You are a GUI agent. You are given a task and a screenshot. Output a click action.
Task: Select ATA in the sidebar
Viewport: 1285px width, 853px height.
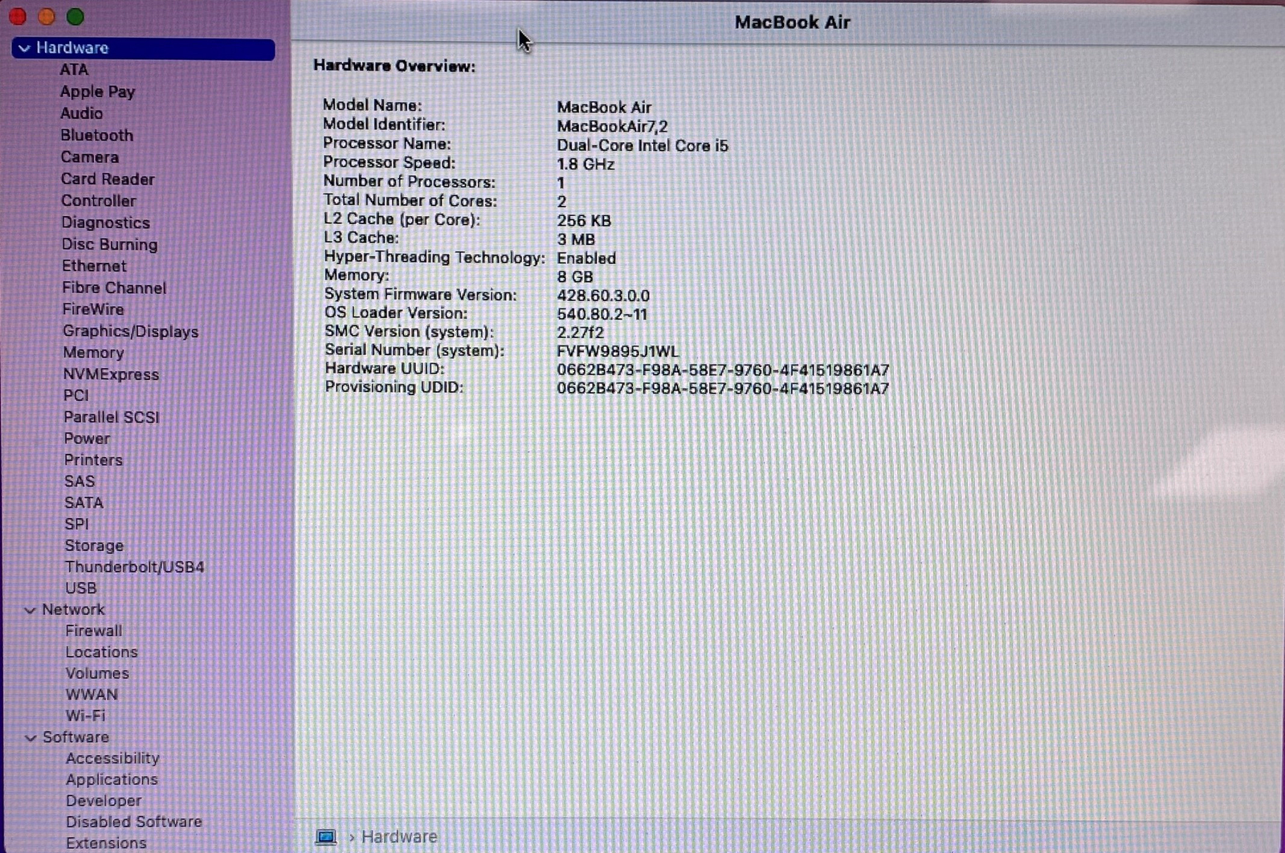tap(74, 70)
